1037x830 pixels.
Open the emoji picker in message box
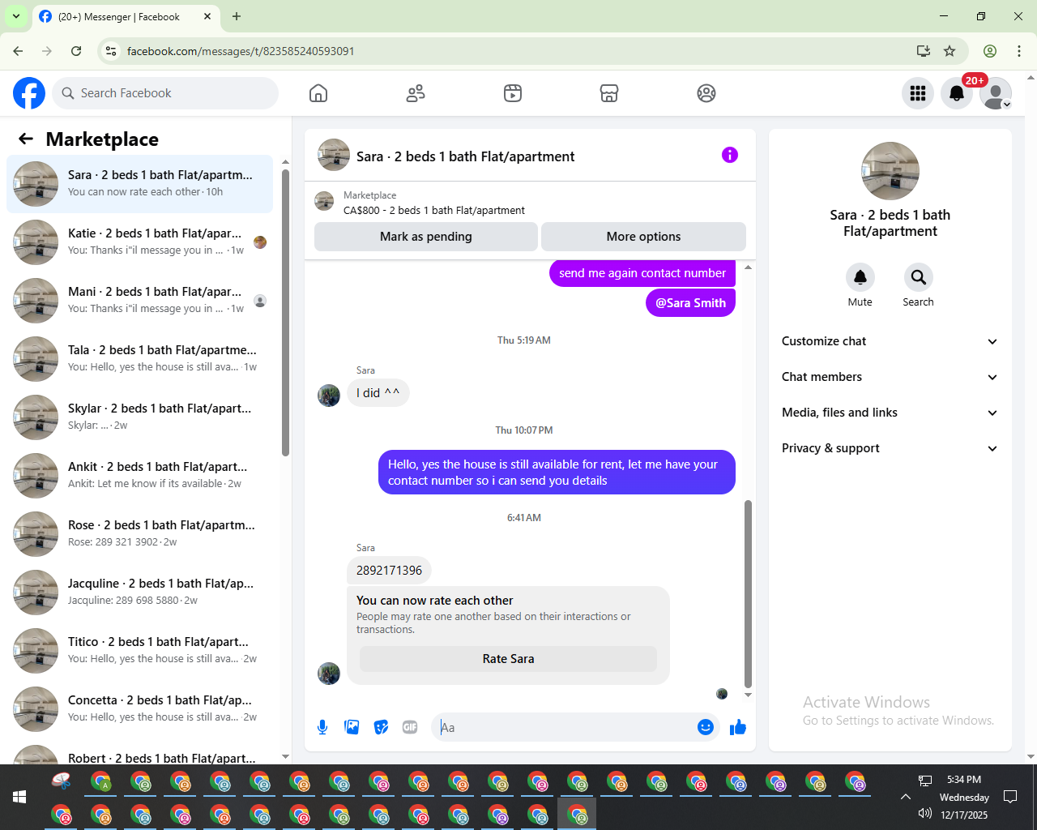coord(706,727)
